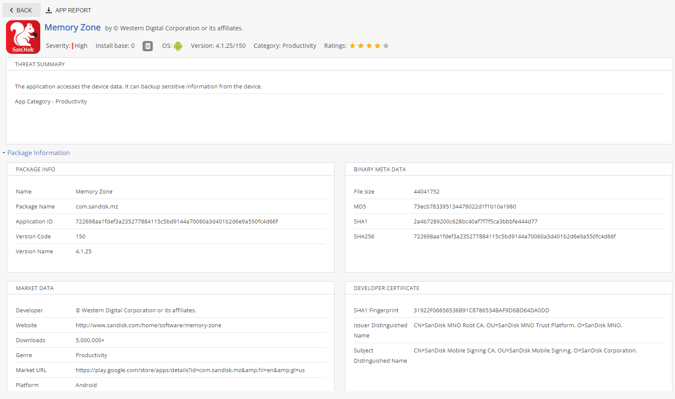Image resolution: width=675 pixels, height=399 pixels.
Task: Click the Google Play Market URL value
Action: pyautogui.click(x=190, y=370)
